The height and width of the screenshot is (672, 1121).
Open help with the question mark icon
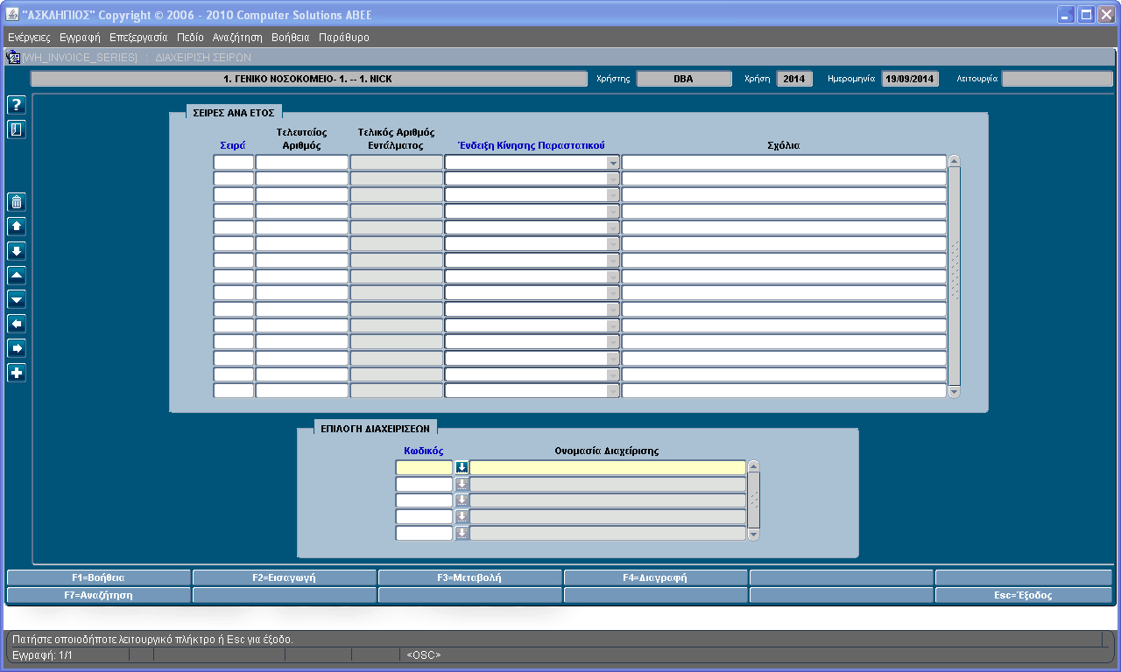[17, 105]
